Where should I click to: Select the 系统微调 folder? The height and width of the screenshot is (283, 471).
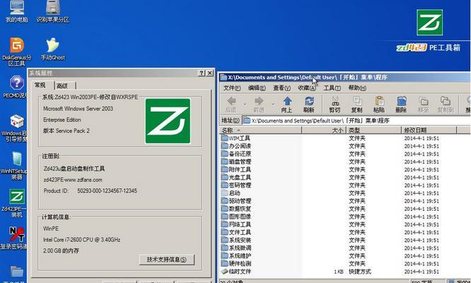pos(235,248)
